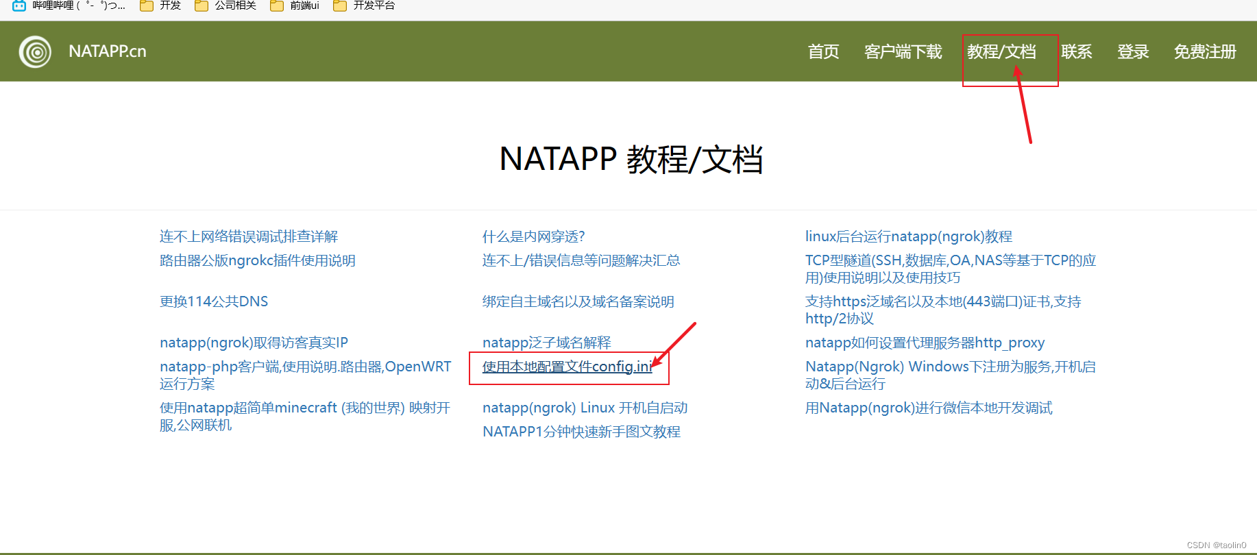This screenshot has width=1257, height=555.
Task: Open natapp(ngrok)取得访客真实IP link
Action: [254, 343]
